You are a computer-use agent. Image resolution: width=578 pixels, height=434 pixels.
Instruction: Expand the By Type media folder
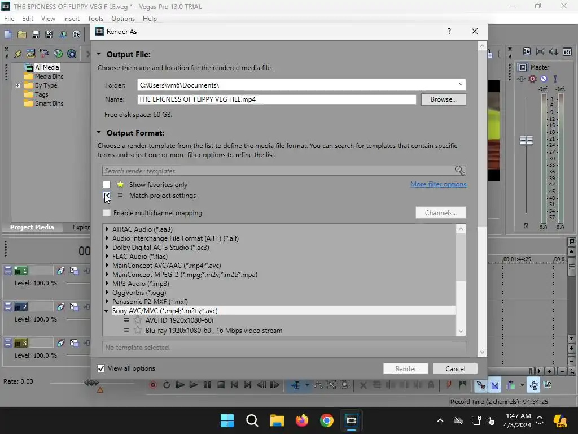[17, 85]
